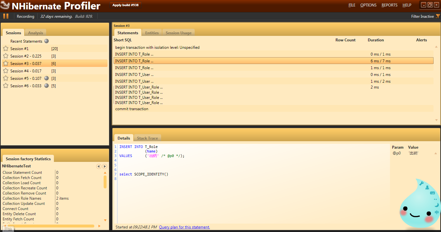The width and height of the screenshot is (441, 232).
Task: Click Apply build #938
Action: click(x=126, y=5)
